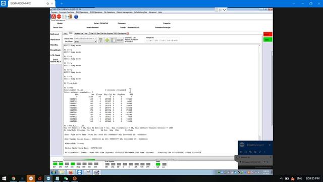323x182 pixels.
Task: Click the LED Flash button
Action: [55, 55]
